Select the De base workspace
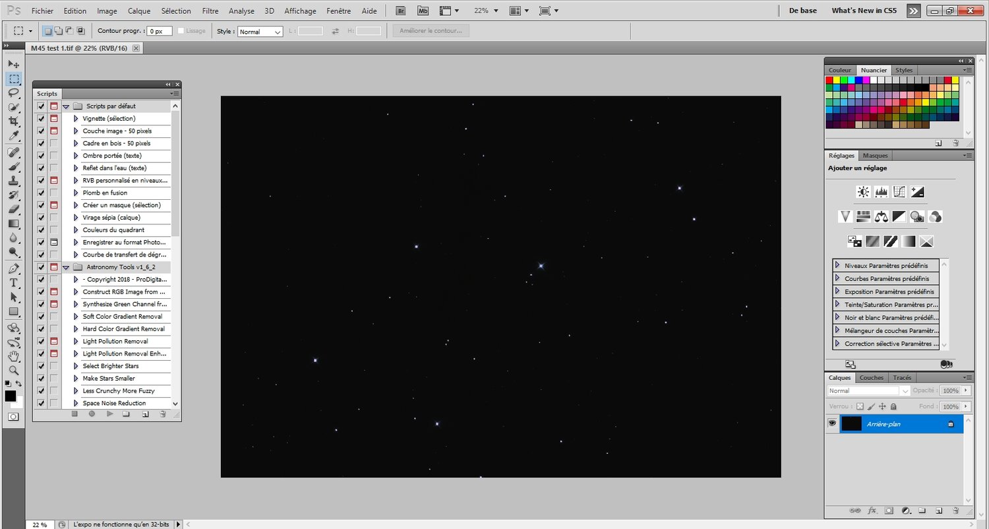 803,11
